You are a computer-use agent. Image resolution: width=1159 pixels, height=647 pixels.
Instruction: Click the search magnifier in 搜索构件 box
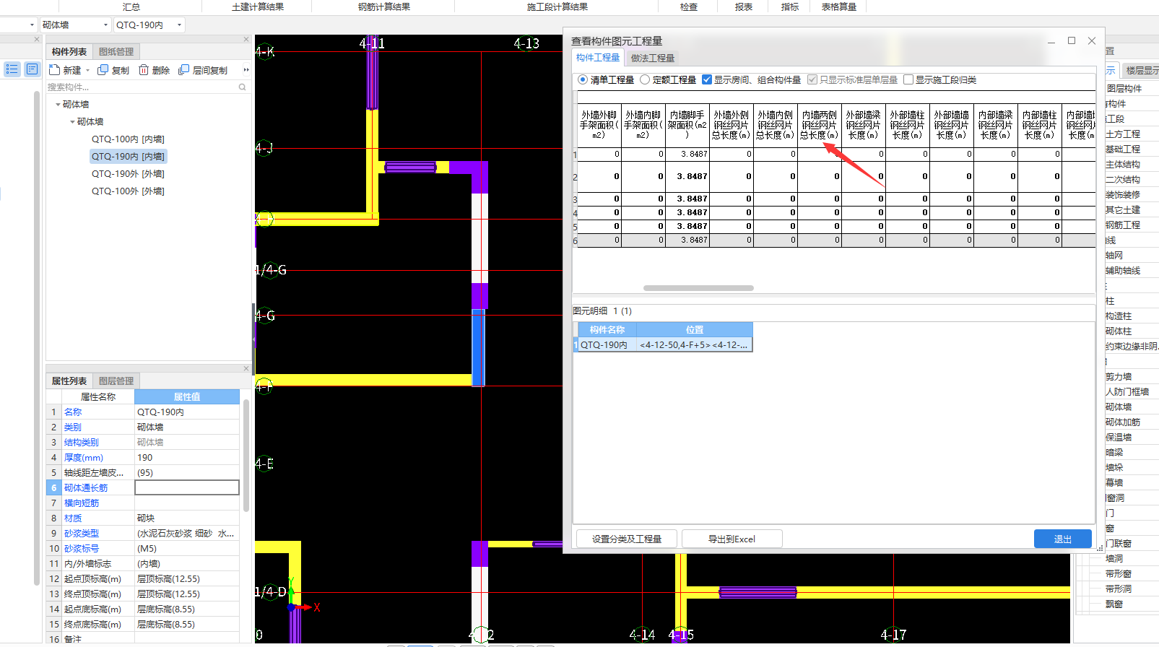pyautogui.click(x=243, y=87)
